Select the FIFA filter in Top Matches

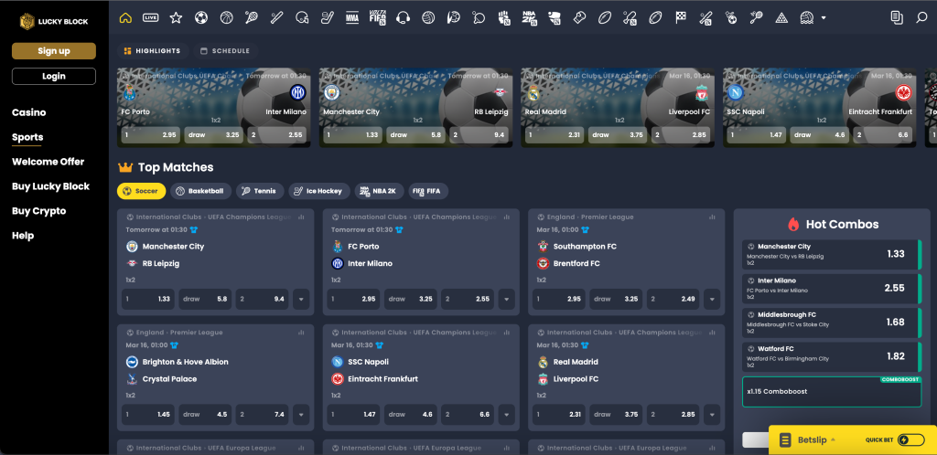(428, 192)
